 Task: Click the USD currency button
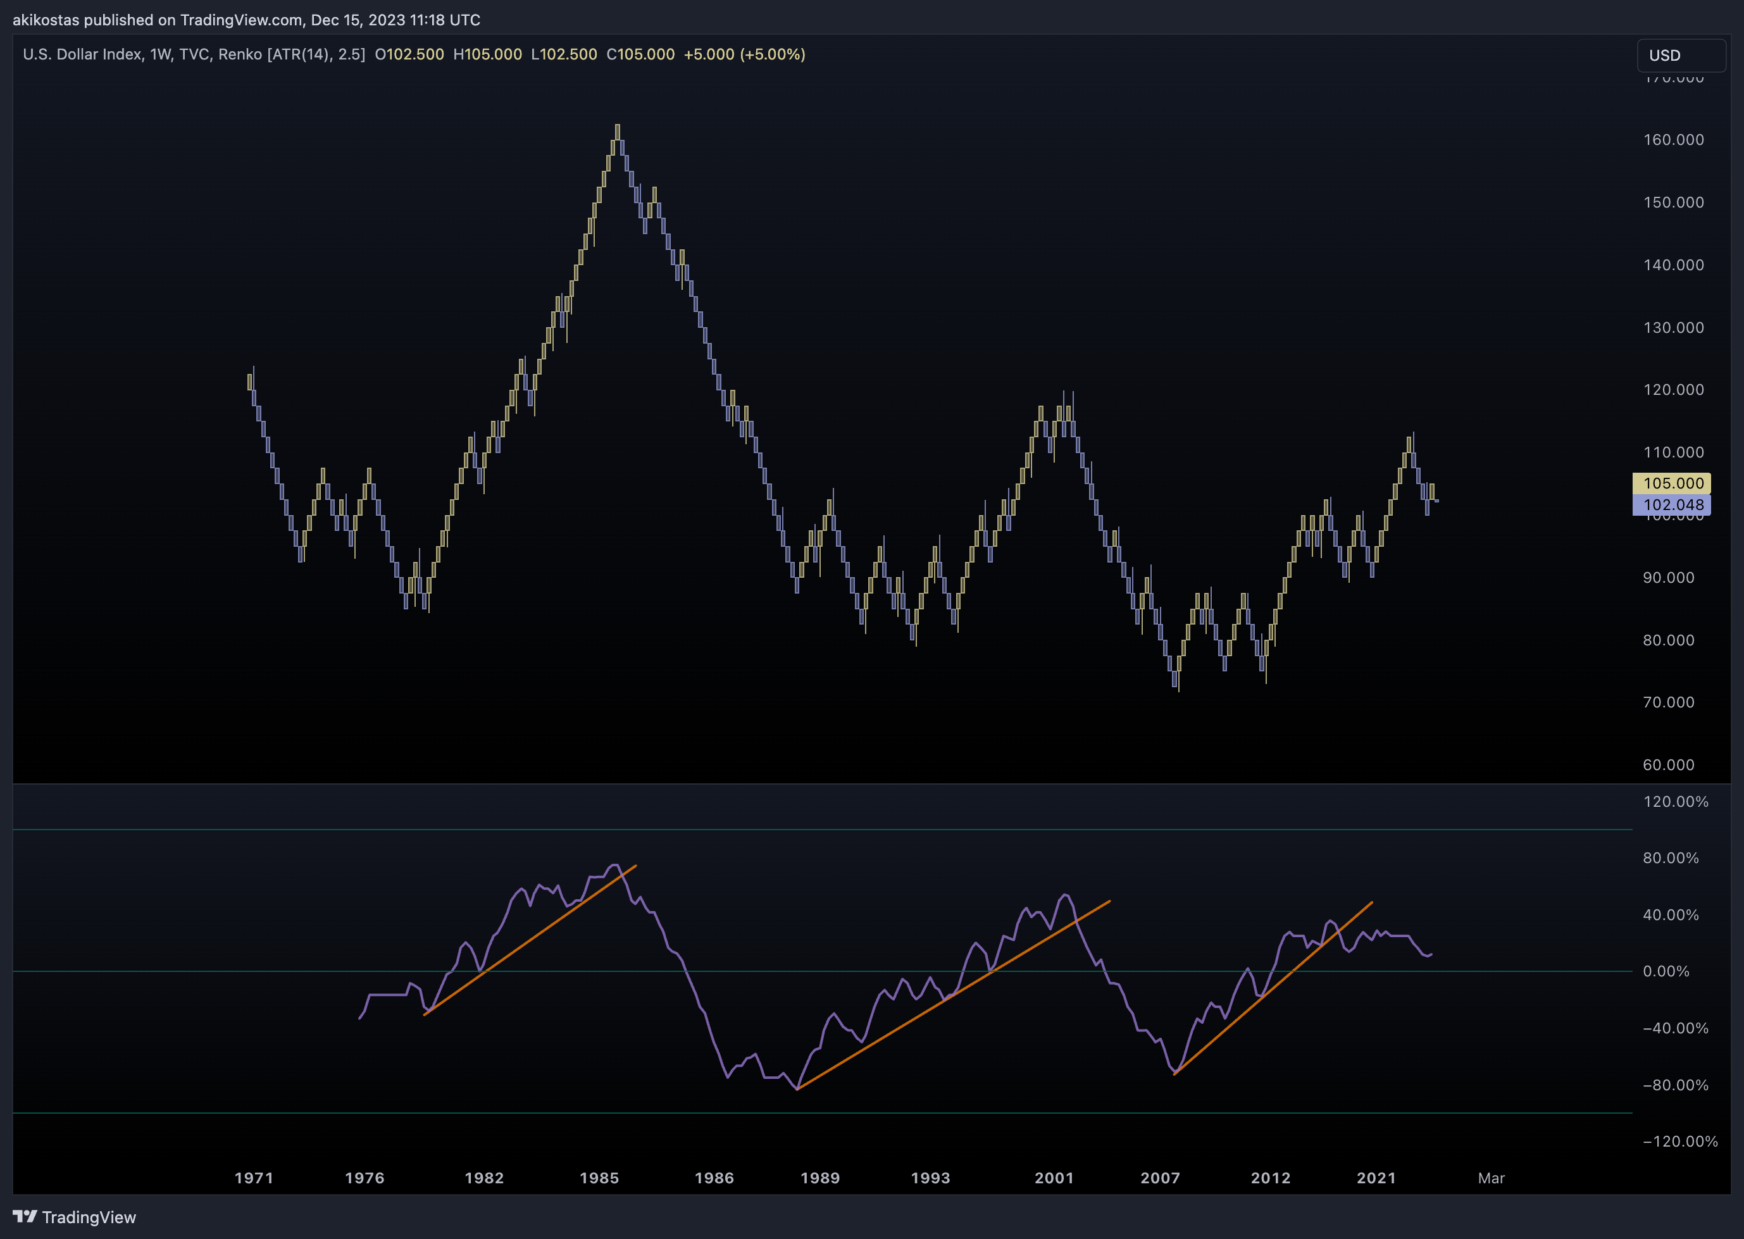[x=1681, y=55]
